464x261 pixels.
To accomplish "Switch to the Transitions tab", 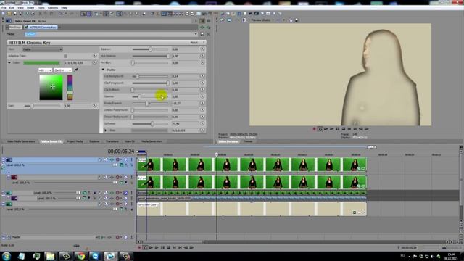I will (112, 141).
